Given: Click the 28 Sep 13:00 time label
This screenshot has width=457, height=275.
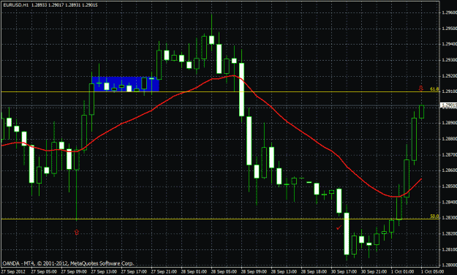Looking at the screenshot, I should pyautogui.click(x=284, y=271).
